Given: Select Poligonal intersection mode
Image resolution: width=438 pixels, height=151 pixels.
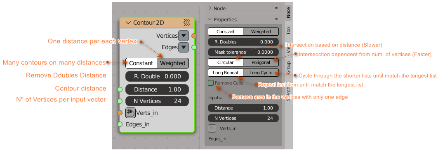Looking at the screenshot, I should [261, 62].
